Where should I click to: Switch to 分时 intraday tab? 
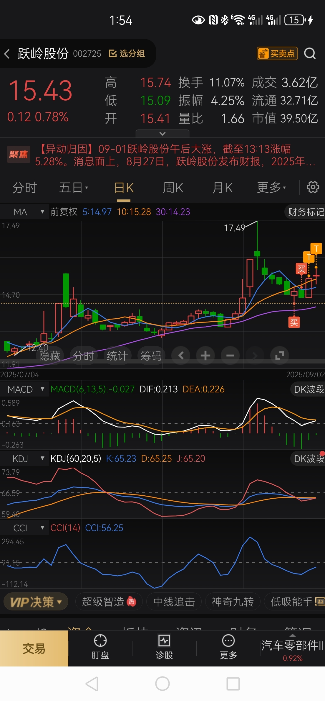[24, 188]
